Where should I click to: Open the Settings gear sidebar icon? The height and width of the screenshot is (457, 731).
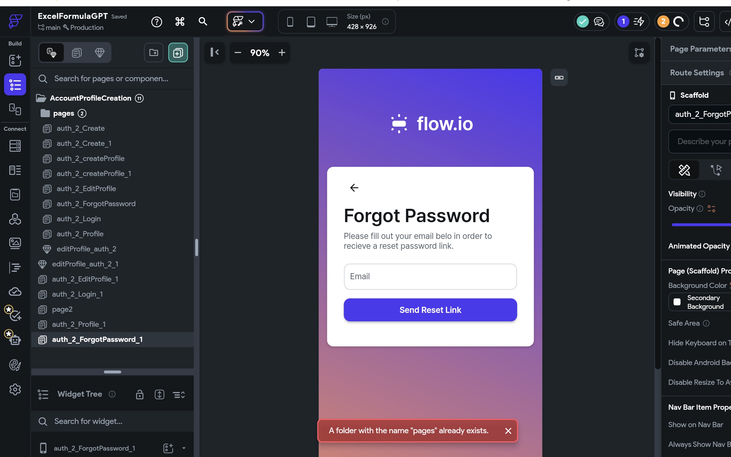pyautogui.click(x=15, y=390)
